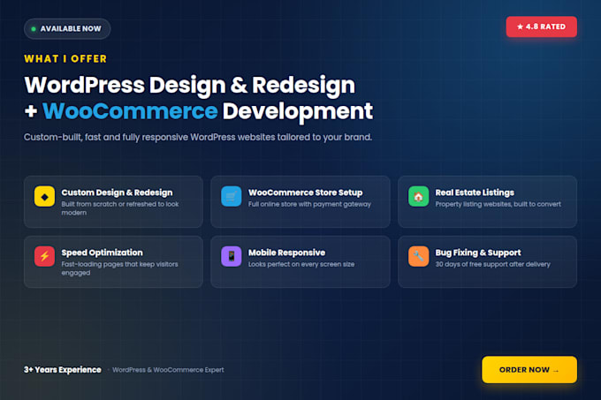The width and height of the screenshot is (601, 400).
Task: Click 'Full online store with payment gateway' text
Action: click(309, 204)
